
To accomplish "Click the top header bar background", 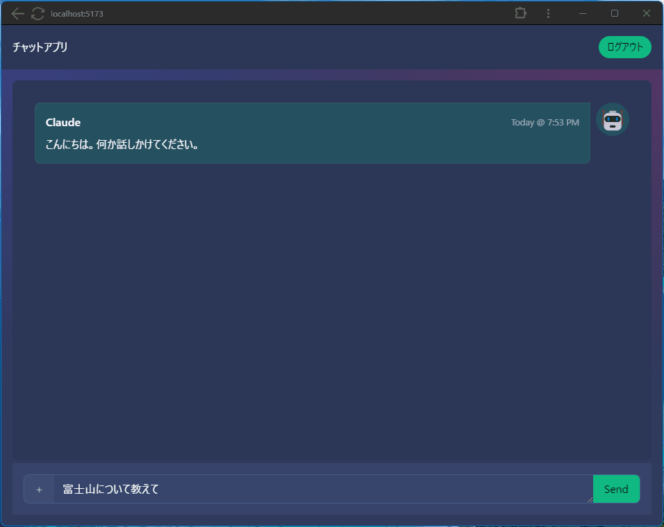I will click(333, 47).
